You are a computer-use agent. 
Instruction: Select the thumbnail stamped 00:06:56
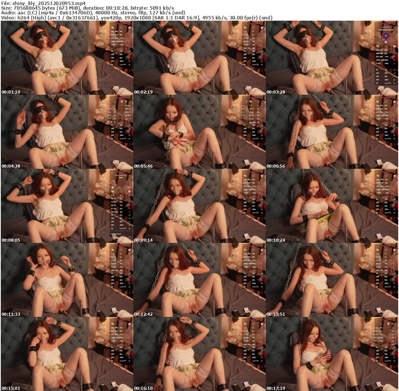pos(332,132)
